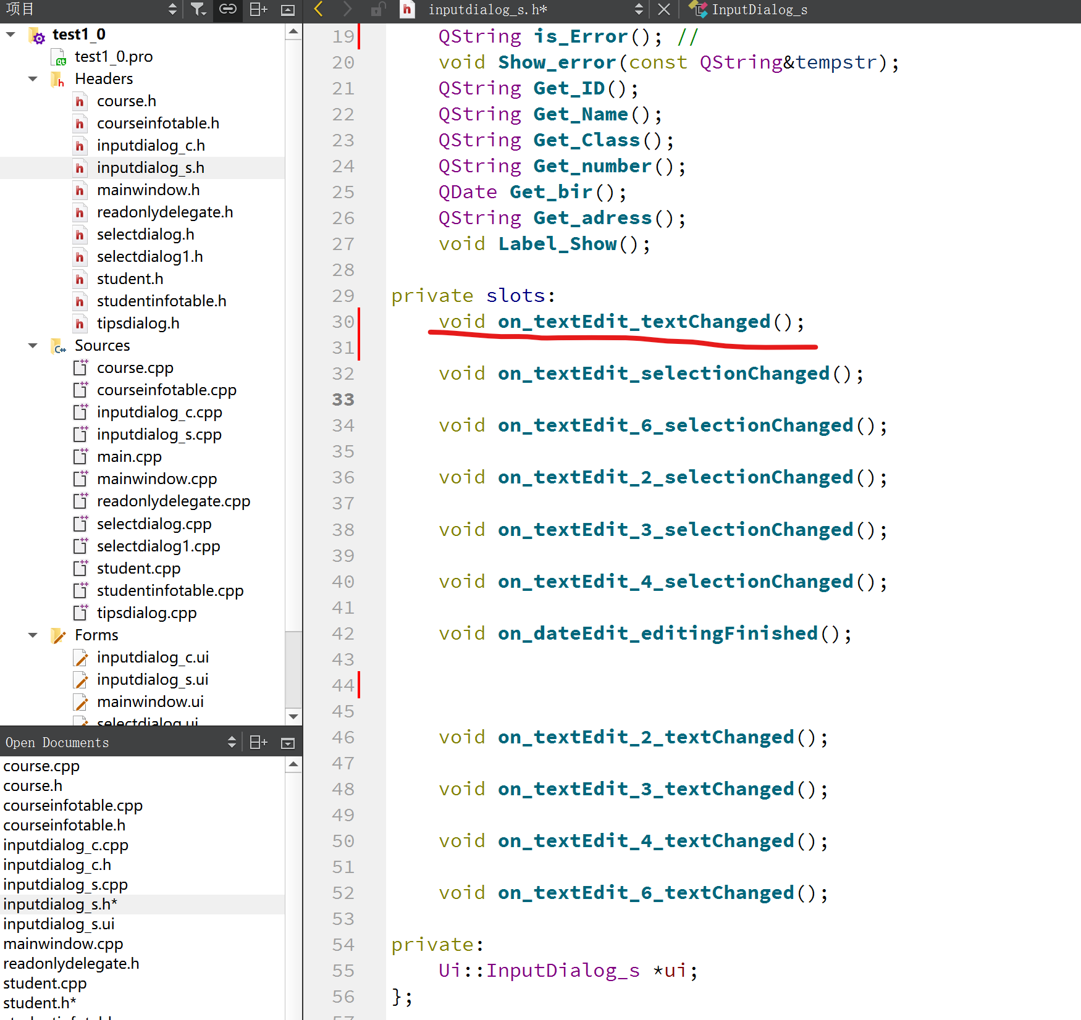Click on_dateEdit_editingFinished slot declaration
This screenshot has height=1020, width=1081.
coord(658,633)
